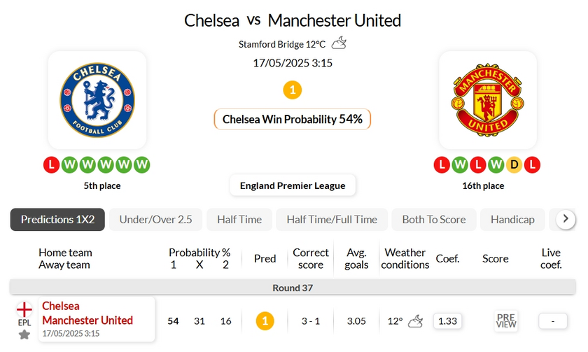Switch to the Under/Over 2.5 tab

tap(155, 220)
